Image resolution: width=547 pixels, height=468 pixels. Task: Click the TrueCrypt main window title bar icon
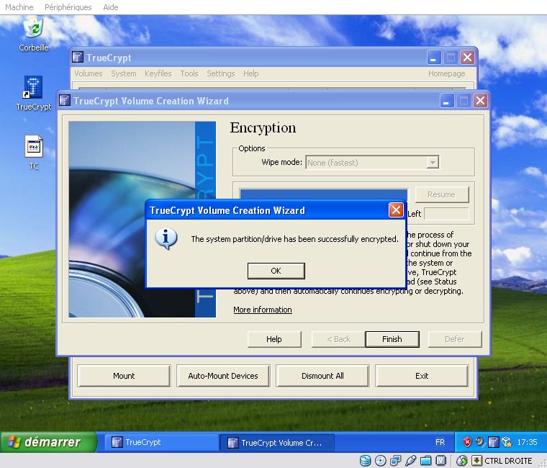78,57
